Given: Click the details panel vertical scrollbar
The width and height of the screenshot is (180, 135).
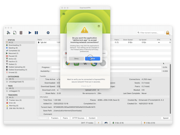Looking at the screenshot, I should pos(170,89).
